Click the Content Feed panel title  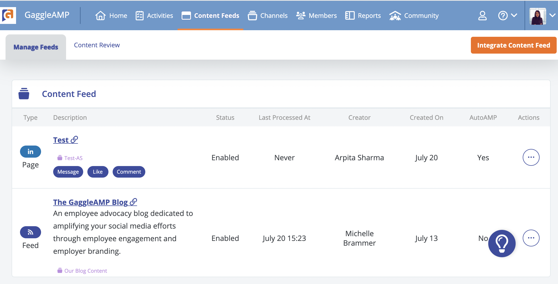tap(69, 94)
